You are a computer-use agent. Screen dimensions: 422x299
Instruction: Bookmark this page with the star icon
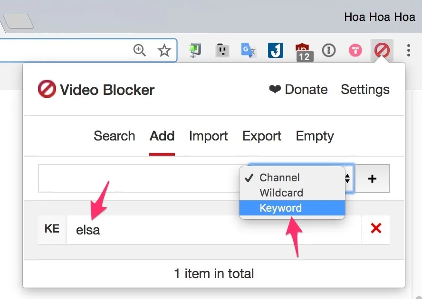164,50
